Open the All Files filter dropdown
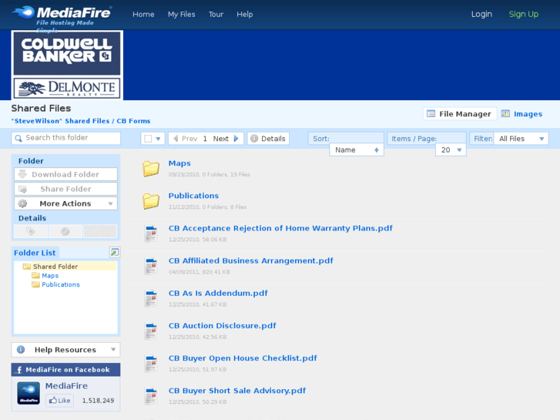The width and height of the screenshot is (560, 420). click(x=521, y=139)
